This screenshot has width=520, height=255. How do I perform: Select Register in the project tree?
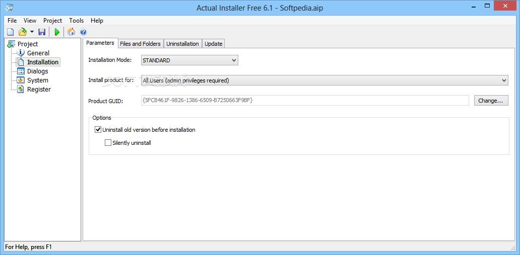[x=39, y=90]
